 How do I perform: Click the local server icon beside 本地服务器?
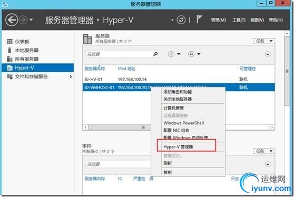[9, 50]
